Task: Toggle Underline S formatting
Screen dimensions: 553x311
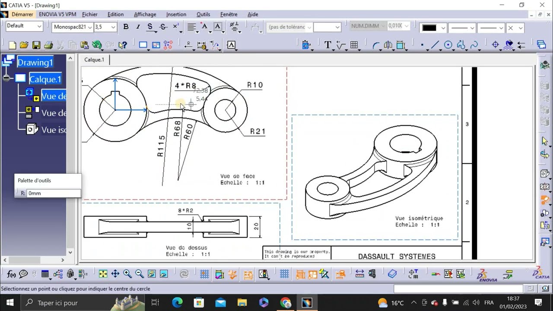Action: 150,27
